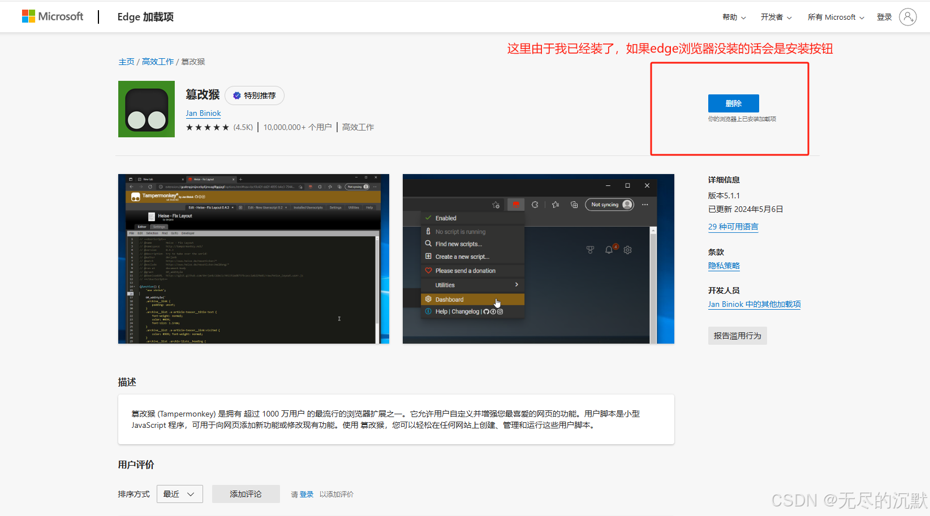Click the 10,000,000+ 个用户 text
This screenshot has height=516, width=930.
(x=298, y=127)
